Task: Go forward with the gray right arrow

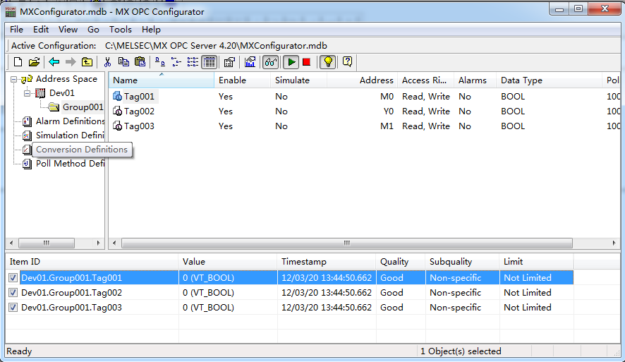Action: pos(71,62)
